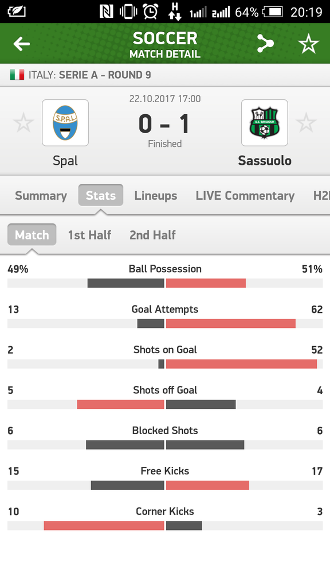
Task: Tap the Sassuolo team name
Action: [265, 161]
